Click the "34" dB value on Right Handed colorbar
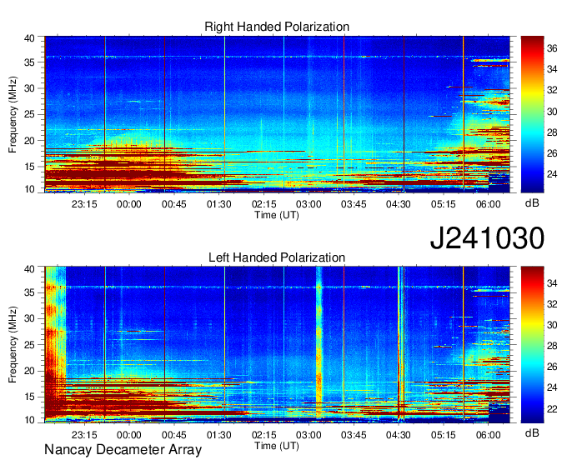 click(x=552, y=69)
